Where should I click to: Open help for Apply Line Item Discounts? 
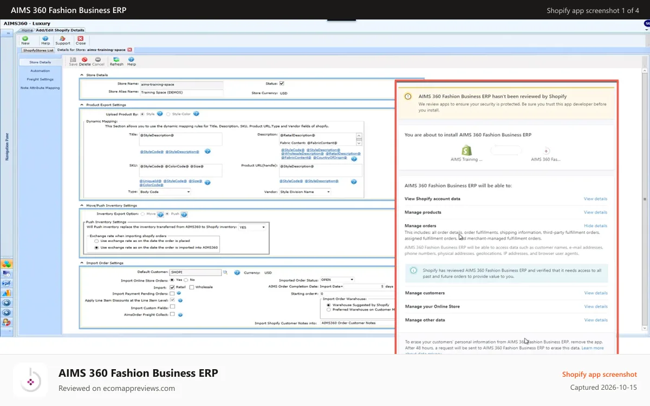(180, 300)
